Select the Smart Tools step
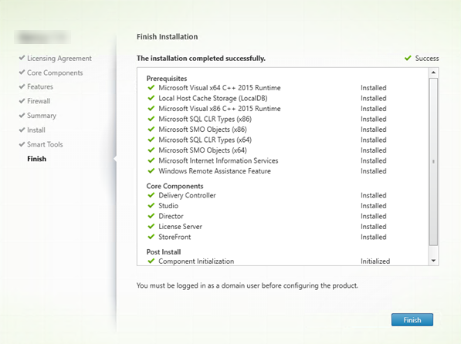 tap(45, 144)
